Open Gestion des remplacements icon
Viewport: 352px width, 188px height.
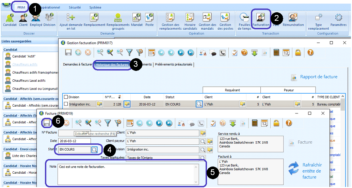tap(170, 20)
